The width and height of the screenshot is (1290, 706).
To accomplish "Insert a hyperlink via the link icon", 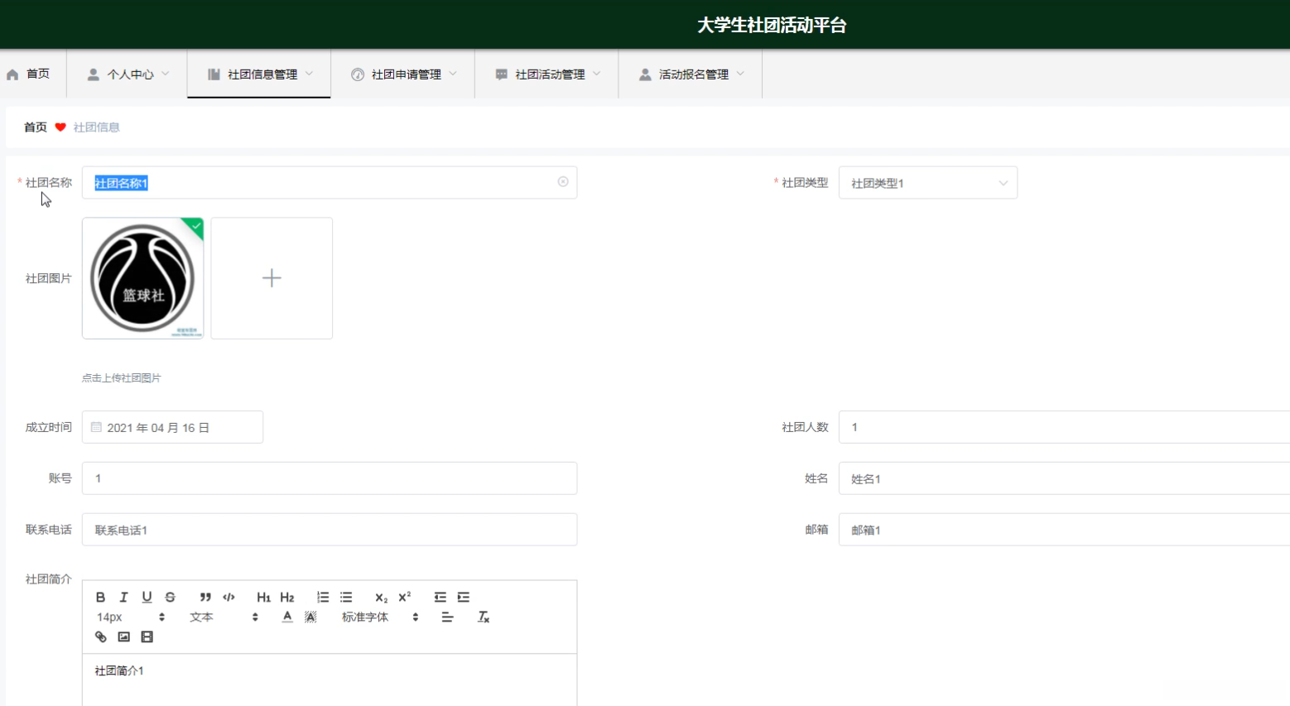I will click(x=100, y=636).
